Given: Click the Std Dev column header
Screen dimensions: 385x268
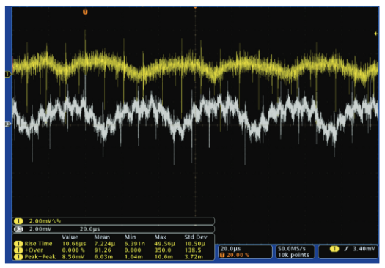Looking at the screenshot, I should click(196, 237).
